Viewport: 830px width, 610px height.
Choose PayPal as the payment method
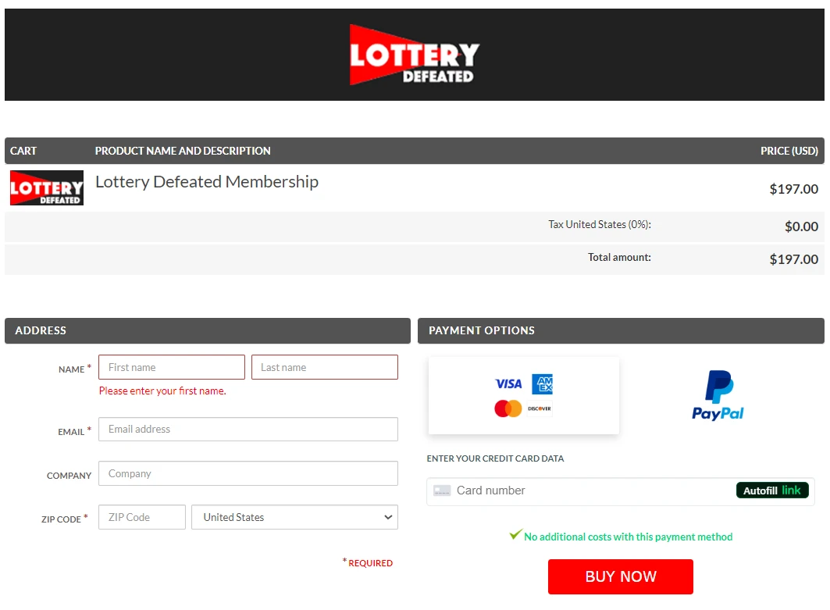point(717,394)
